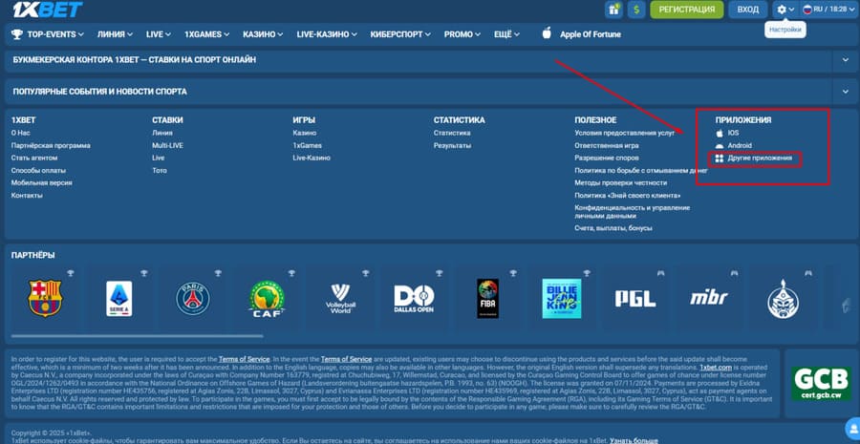Click the iOS apple icon under Приложения
Screen dimensions: 860x444
[x=720, y=134]
